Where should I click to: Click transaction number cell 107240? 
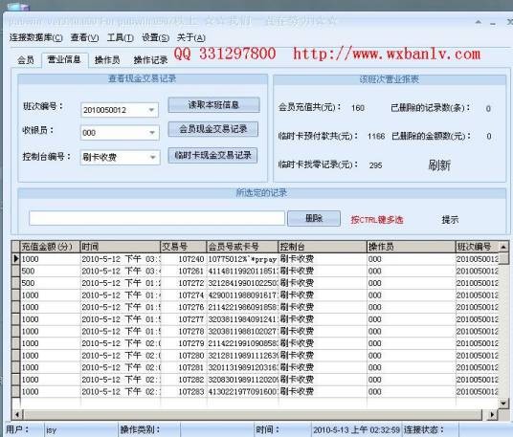[x=184, y=259]
